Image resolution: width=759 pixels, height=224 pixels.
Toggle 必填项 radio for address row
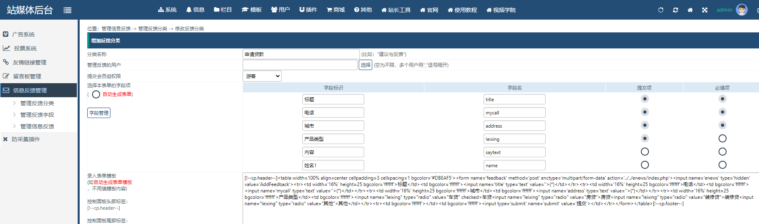722,125
